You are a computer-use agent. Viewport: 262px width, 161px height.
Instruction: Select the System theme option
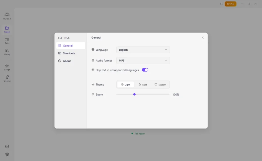160,85
